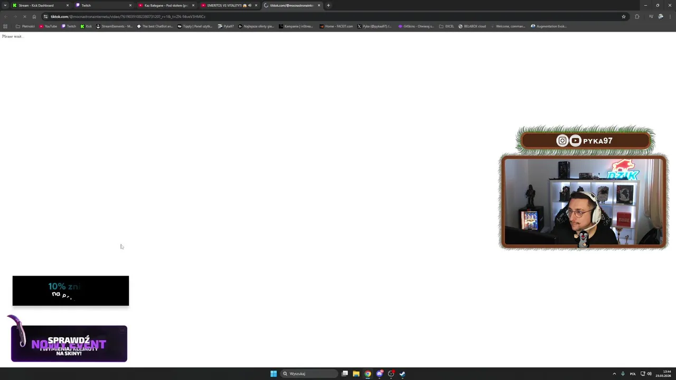Viewport: 676px width, 380px height.
Task: Open File Explorer from the taskbar
Action: (356, 374)
